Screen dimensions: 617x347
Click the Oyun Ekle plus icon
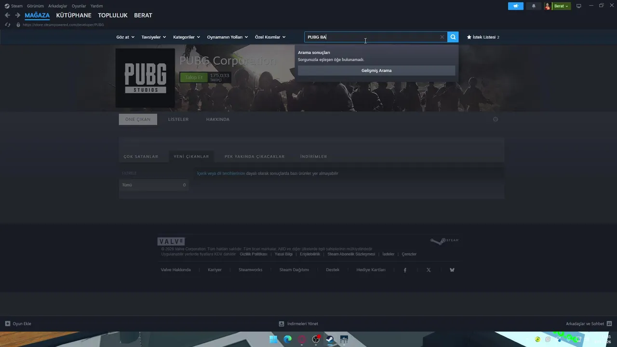pyautogui.click(x=7, y=324)
